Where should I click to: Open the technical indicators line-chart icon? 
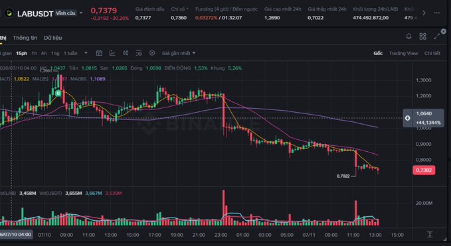click(112, 53)
